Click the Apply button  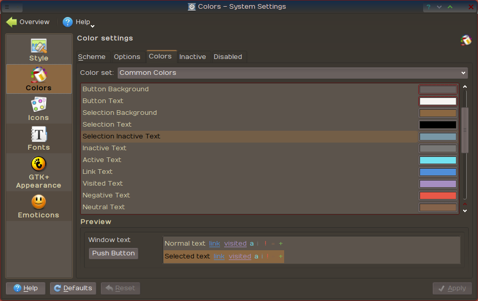452,288
